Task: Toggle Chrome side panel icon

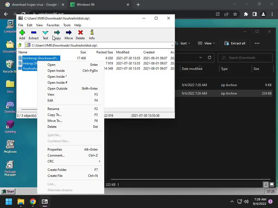Action: (x=255, y=14)
